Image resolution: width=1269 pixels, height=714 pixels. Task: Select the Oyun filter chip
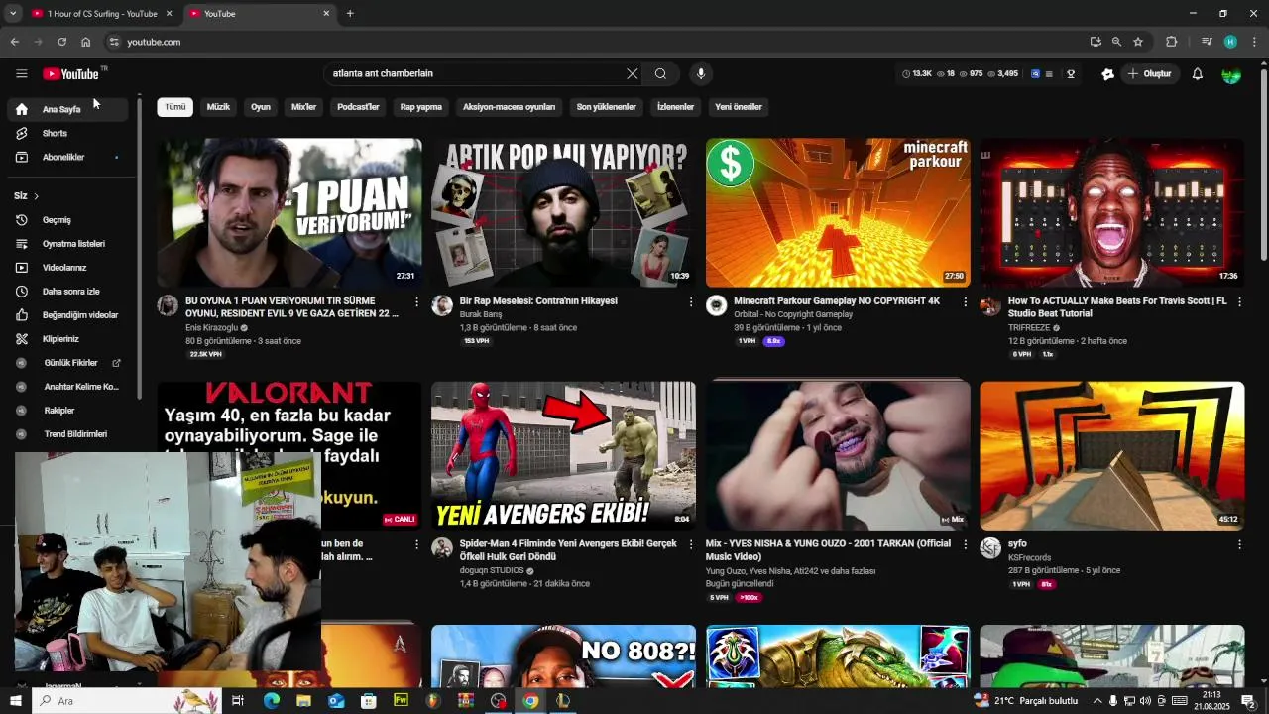click(261, 107)
